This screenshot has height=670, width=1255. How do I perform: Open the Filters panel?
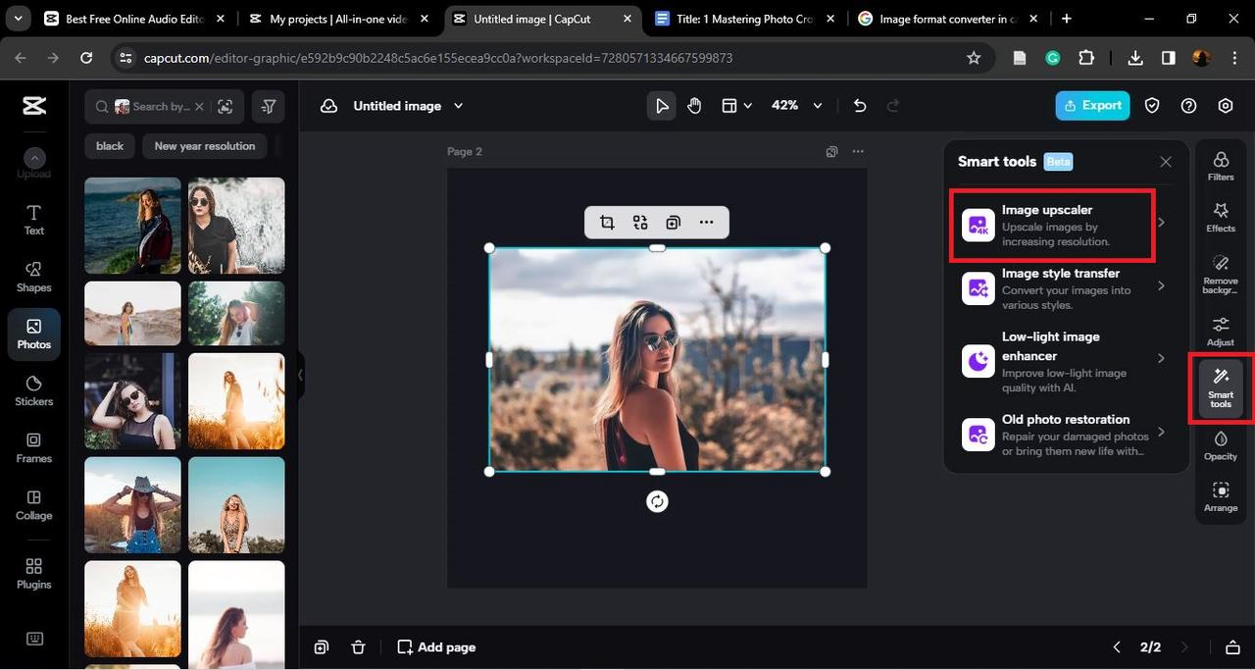pos(1221,166)
